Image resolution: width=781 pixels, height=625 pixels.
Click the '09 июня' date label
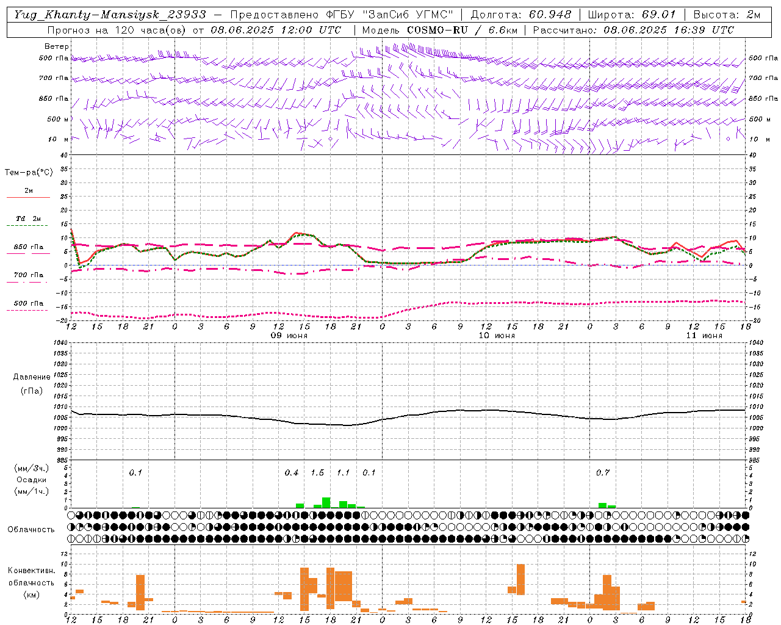[289, 336]
